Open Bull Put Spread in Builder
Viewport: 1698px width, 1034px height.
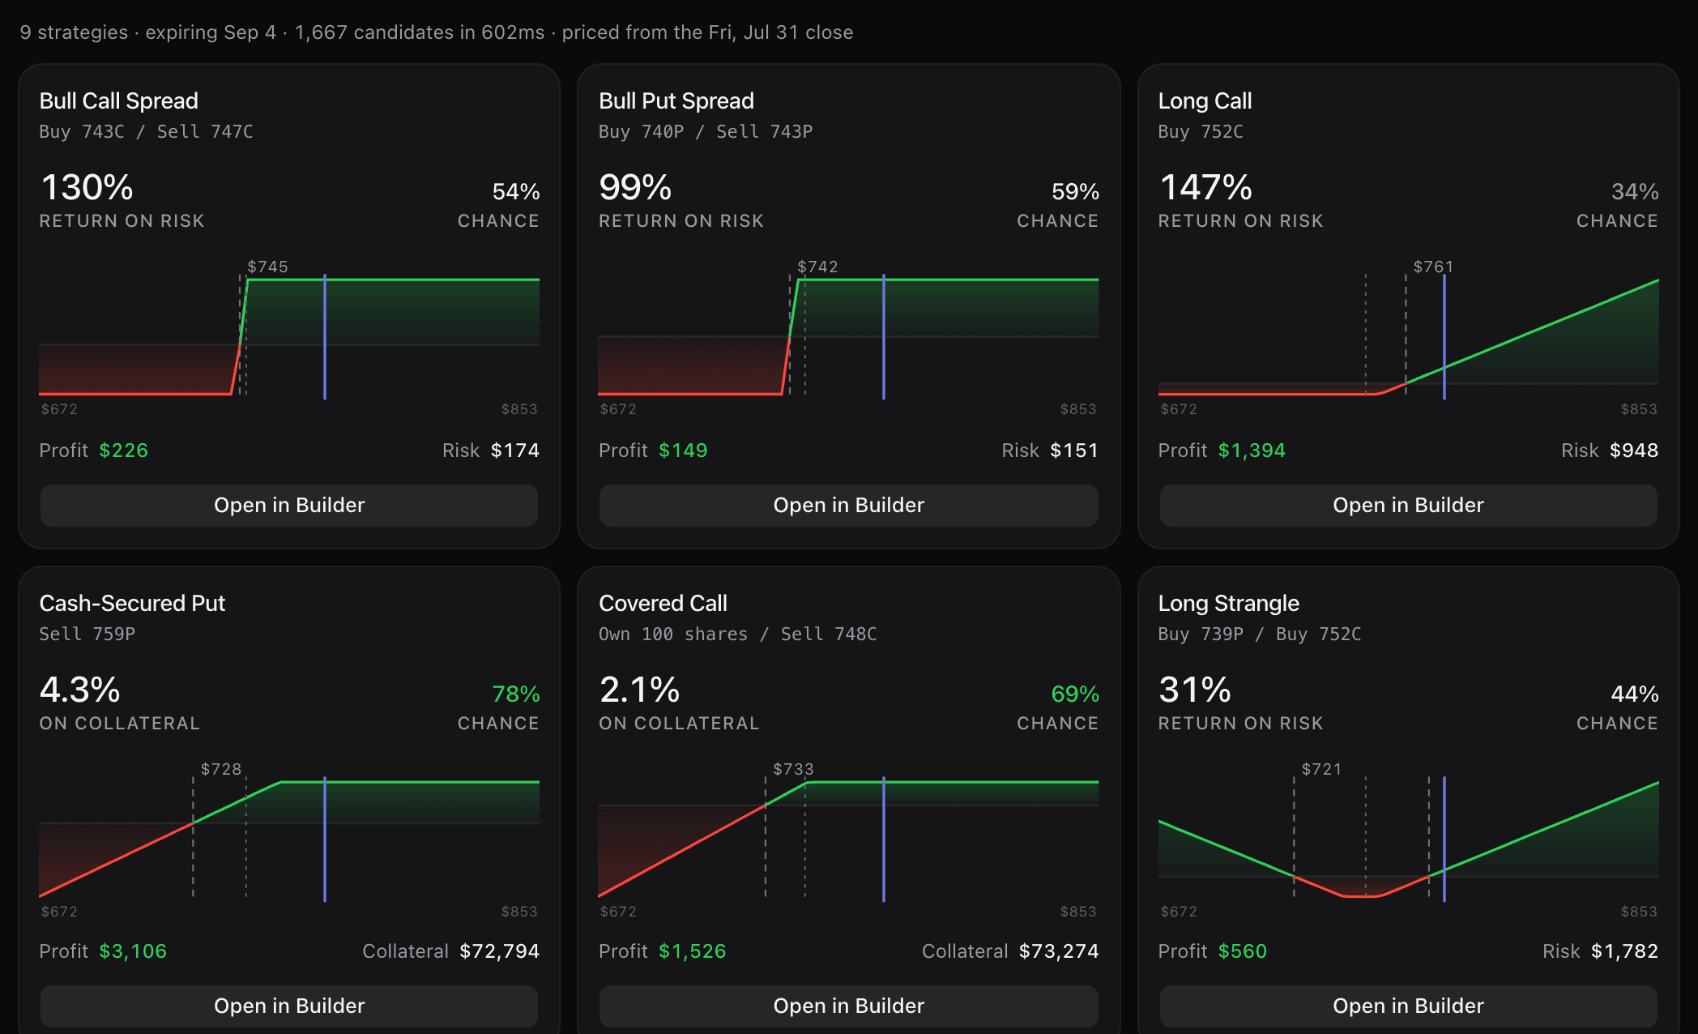pyautogui.click(x=848, y=505)
